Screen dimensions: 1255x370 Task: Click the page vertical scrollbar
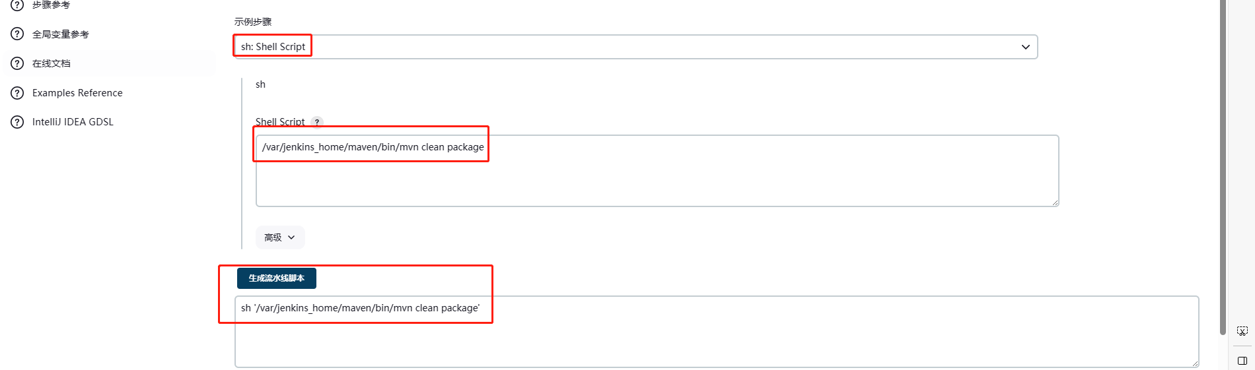(x=1223, y=165)
